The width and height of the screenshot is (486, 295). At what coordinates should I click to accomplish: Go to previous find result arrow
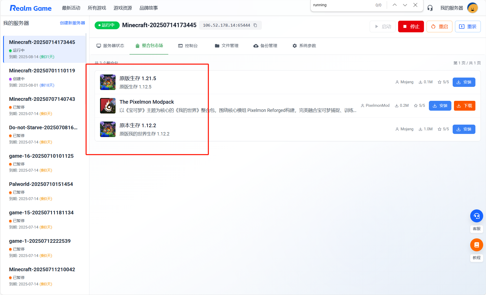394,5
